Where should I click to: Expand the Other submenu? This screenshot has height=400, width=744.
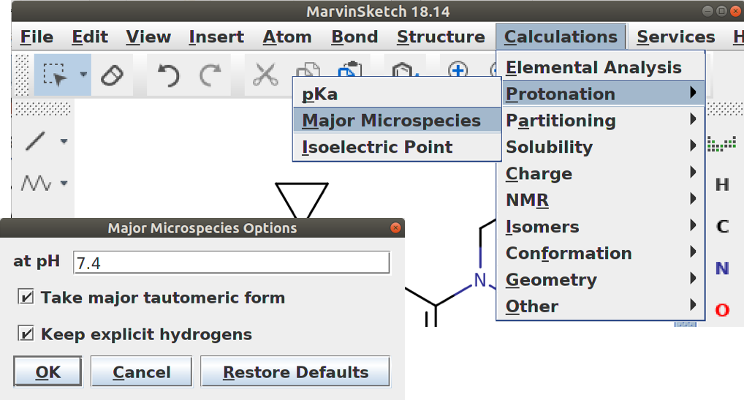coord(600,306)
